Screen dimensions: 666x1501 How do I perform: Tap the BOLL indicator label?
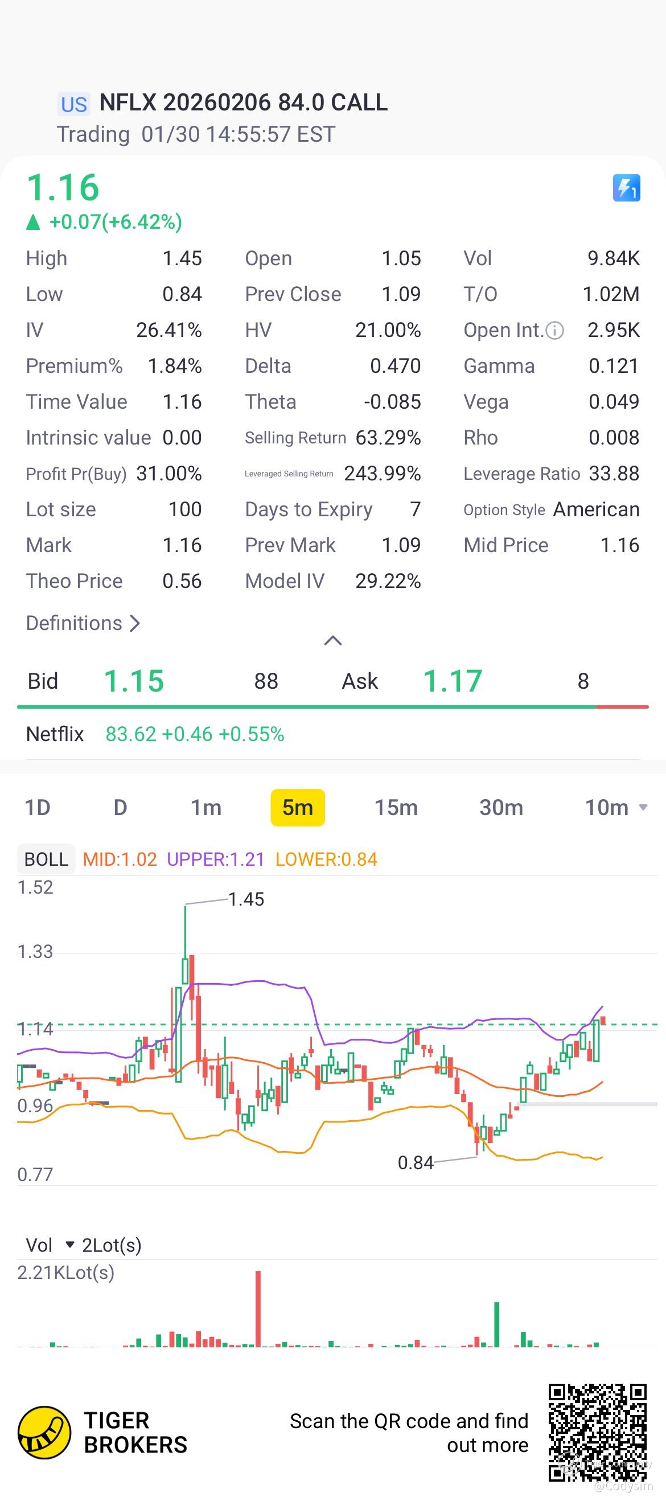(x=46, y=859)
